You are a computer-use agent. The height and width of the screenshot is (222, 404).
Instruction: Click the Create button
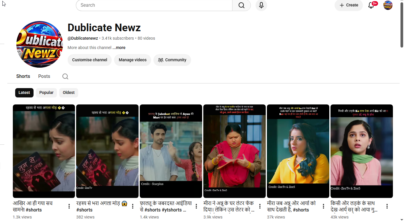click(x=349, y=5)
